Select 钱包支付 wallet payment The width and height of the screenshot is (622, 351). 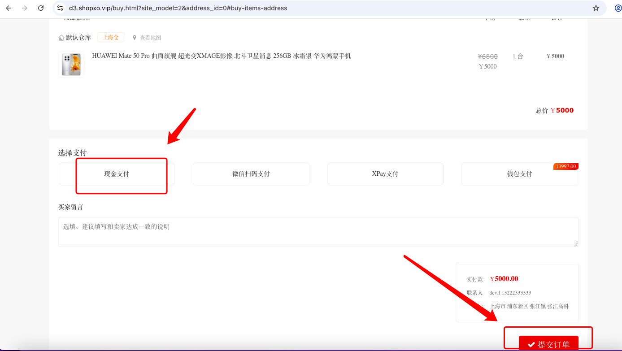point(520,174)
